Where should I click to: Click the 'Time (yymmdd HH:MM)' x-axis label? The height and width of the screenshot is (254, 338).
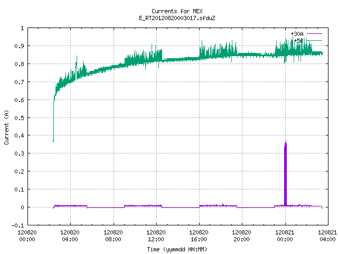[x=177, y=249]
